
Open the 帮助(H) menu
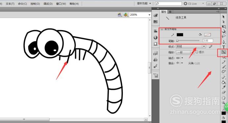point(74,4)
